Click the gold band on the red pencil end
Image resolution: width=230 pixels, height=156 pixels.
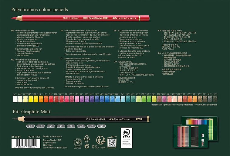(x=139, y=18)
